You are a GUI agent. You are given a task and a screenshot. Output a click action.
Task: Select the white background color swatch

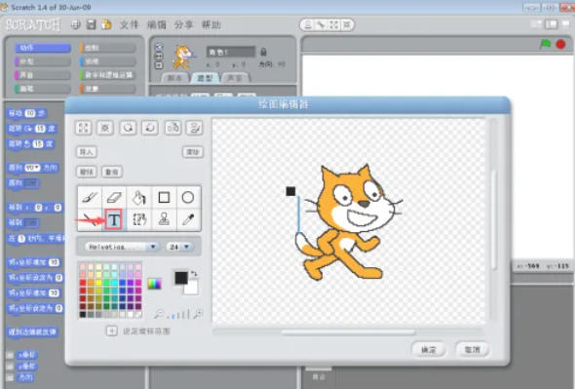192,289
